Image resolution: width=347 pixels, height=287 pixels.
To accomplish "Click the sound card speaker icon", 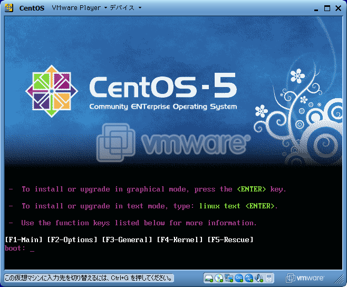I will (x=259, y=278).
